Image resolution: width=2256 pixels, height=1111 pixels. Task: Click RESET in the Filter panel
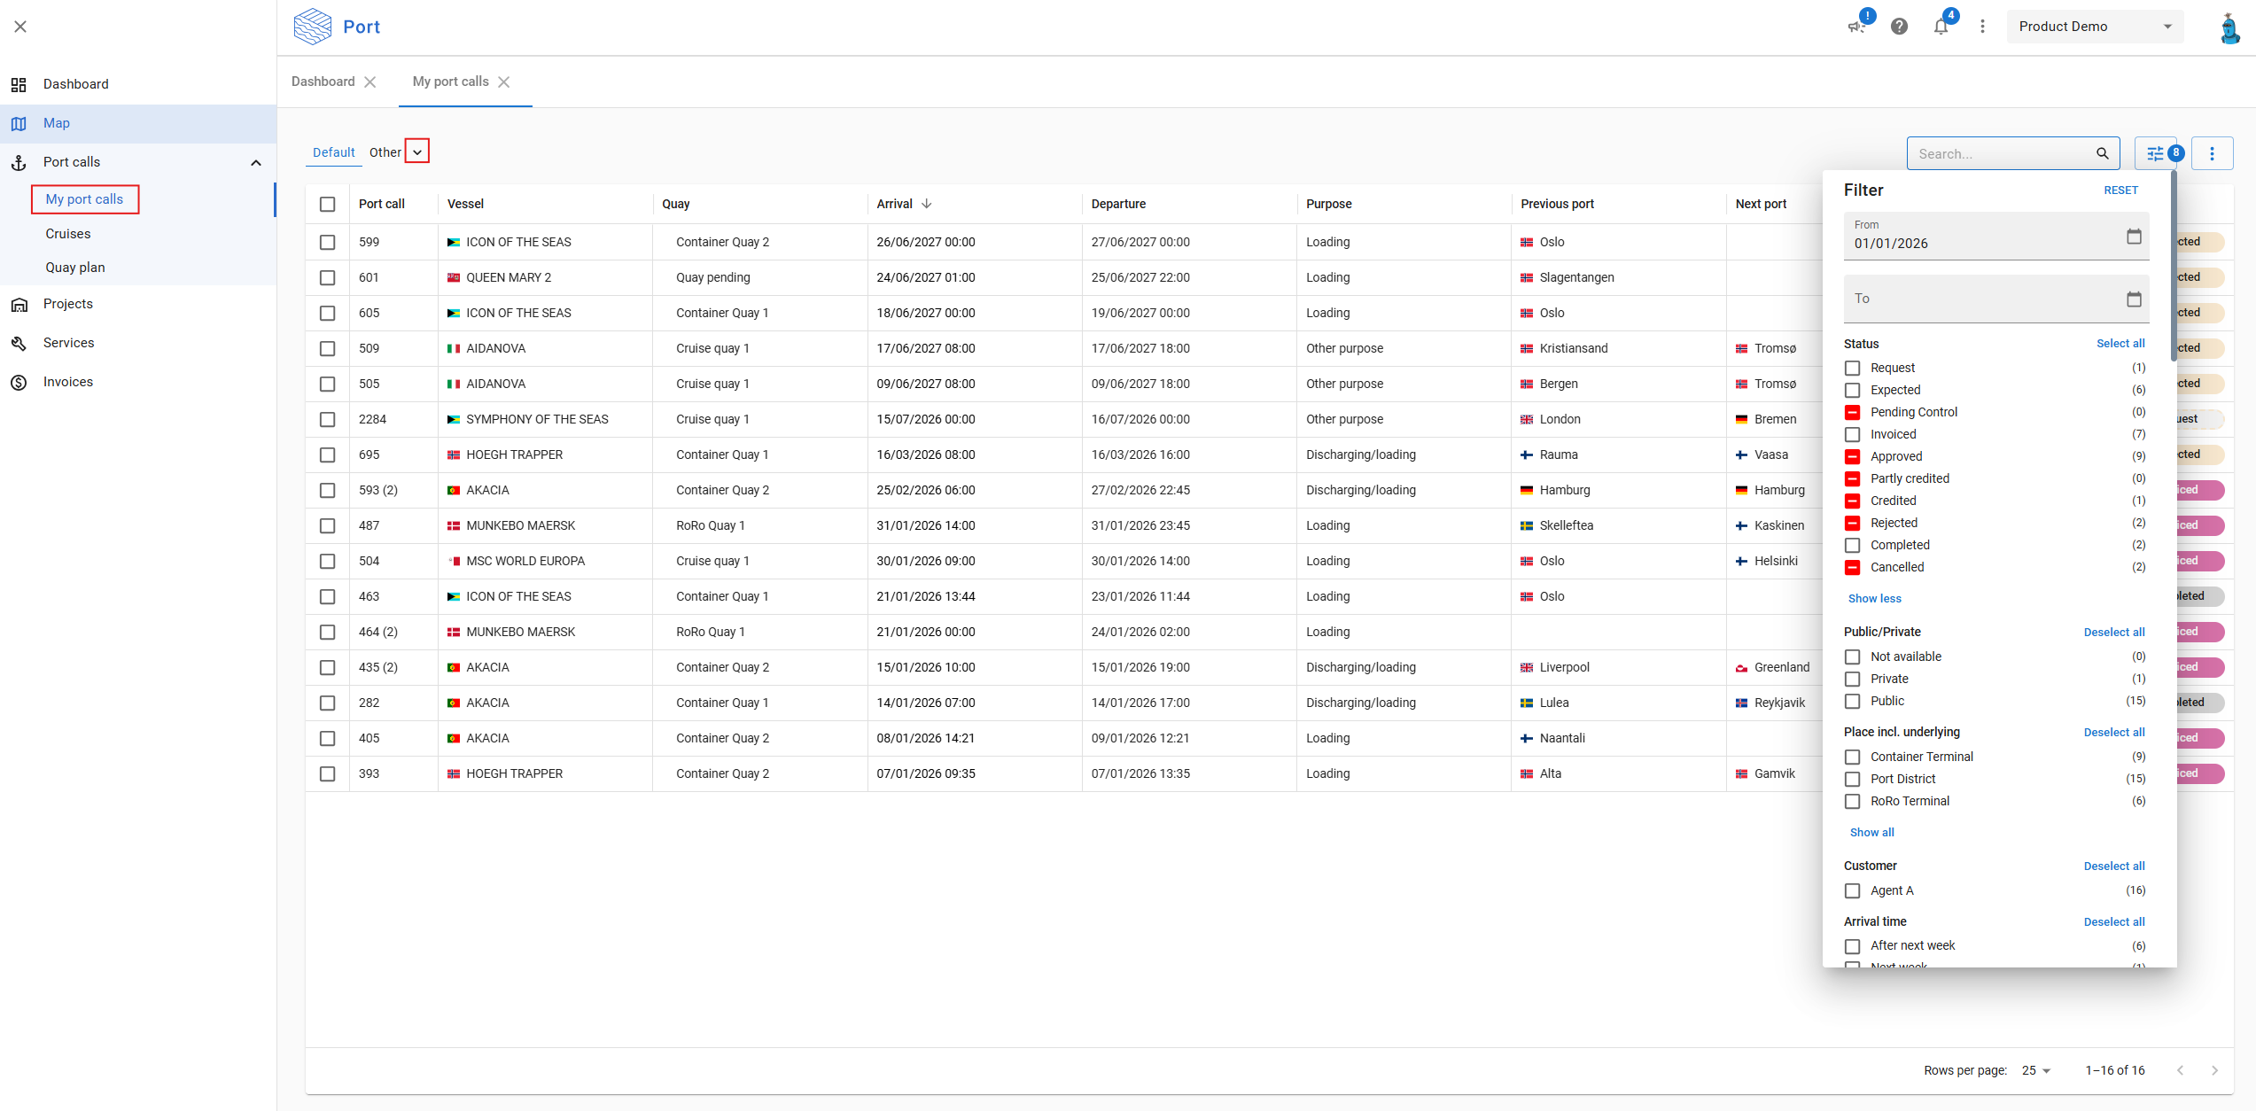coord(2120,190)
